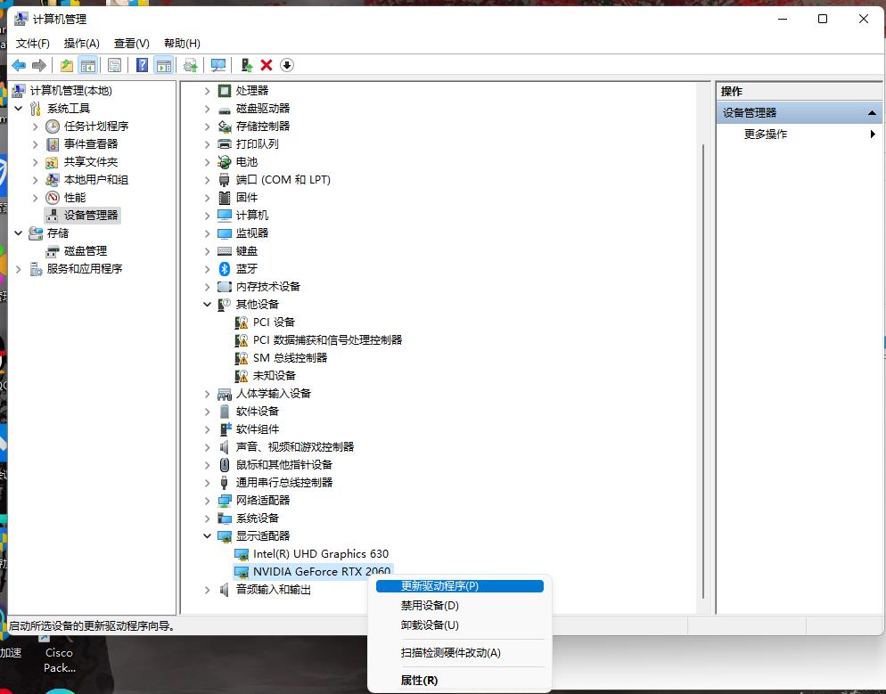Viewport: 886px width, 694px height.
Task: Click the Back arrow toolbar icon
Action: (19, 66)
